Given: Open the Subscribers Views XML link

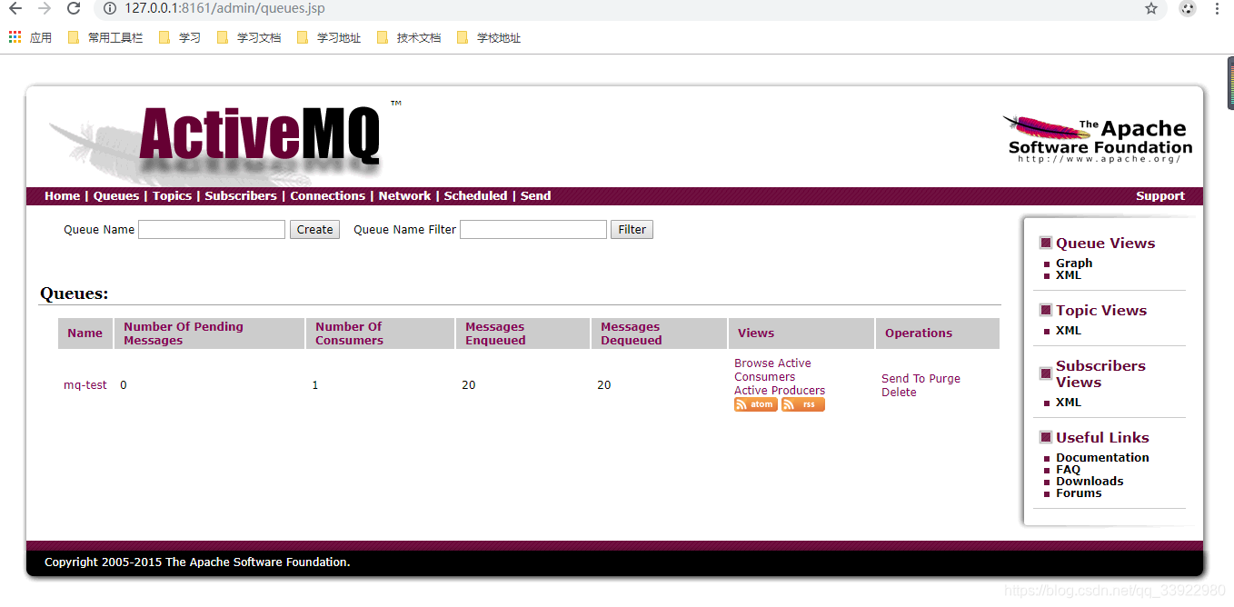Looking at the screenshot, I should (x=1069, y=403).
